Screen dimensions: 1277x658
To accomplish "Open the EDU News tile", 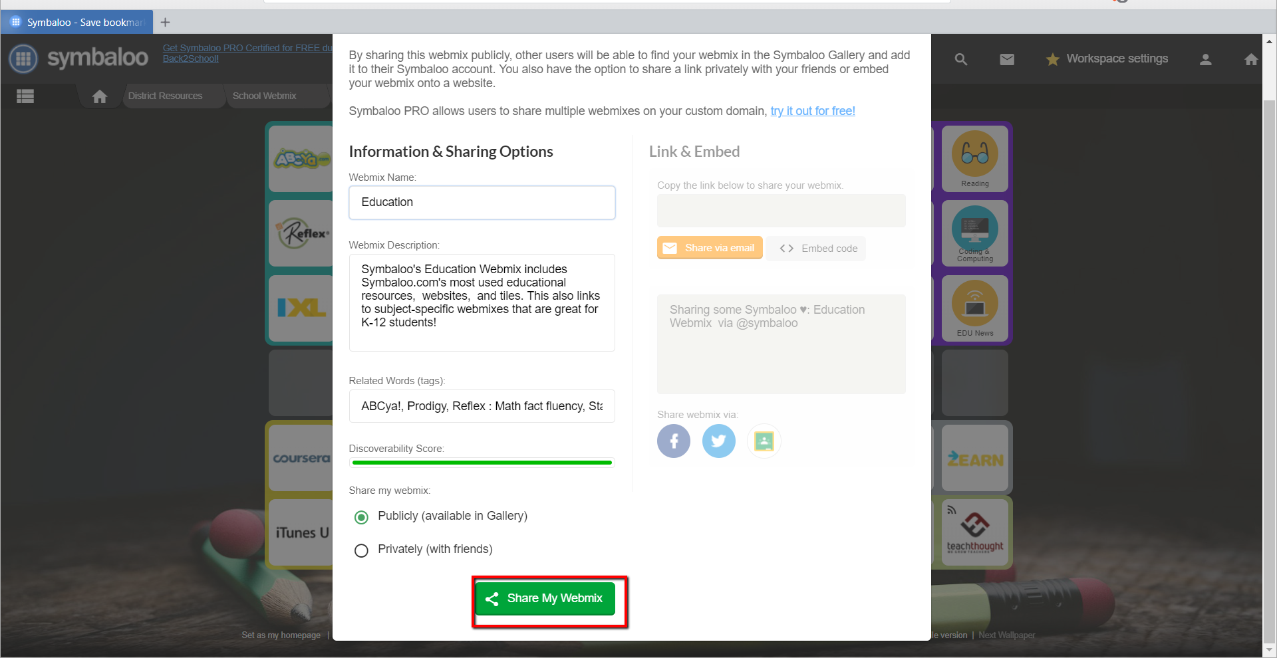I will pyautogui.click(x=975, y=308).
